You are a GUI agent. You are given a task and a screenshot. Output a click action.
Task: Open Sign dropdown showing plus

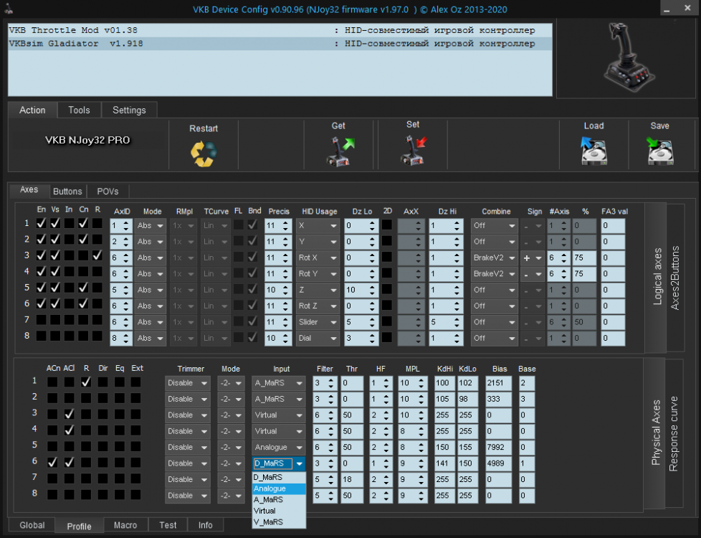tap(533, 258)
